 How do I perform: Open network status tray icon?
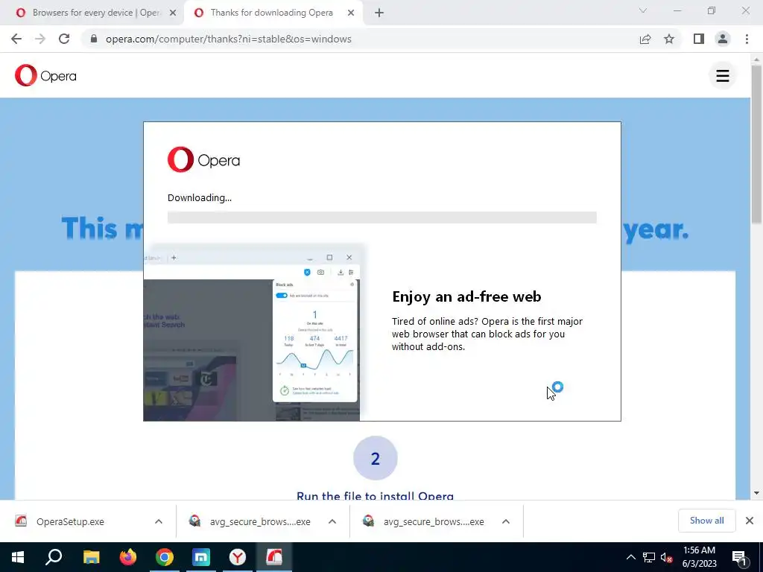pyautogui.click(x=649, y=557)
